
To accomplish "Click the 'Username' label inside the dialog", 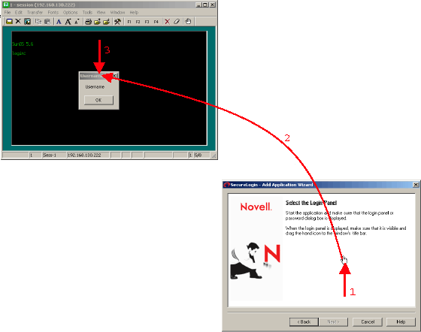I will [95, 87].
